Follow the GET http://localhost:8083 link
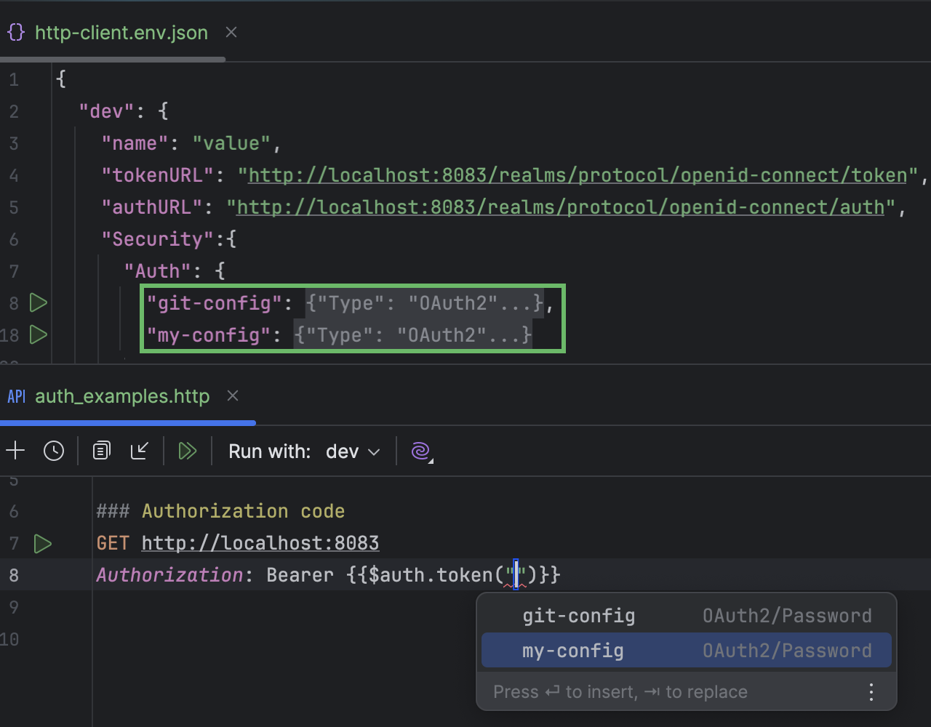931x727 pixels. (260, 543)
